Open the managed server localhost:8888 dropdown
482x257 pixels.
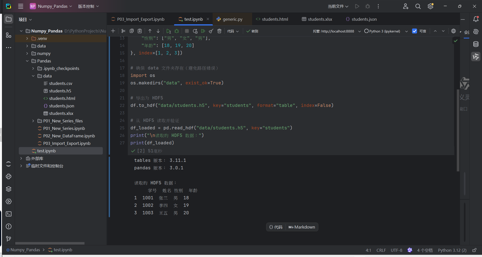point(337,31)
